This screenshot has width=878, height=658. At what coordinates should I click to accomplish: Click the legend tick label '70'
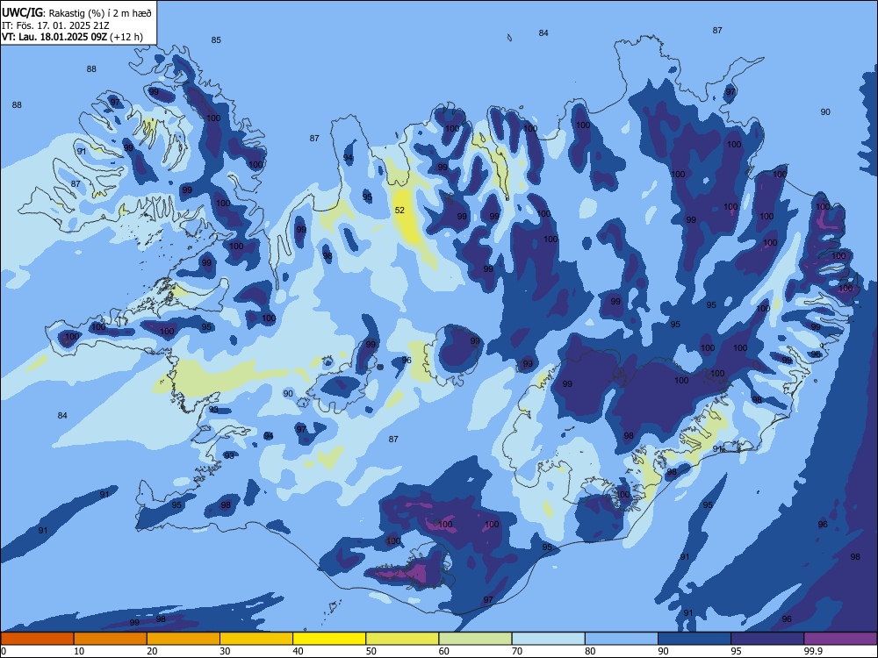(517, 651)
